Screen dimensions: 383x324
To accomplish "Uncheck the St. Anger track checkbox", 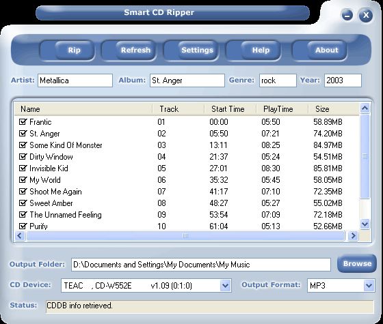I will pyautogui.click(x=23, y=133).
